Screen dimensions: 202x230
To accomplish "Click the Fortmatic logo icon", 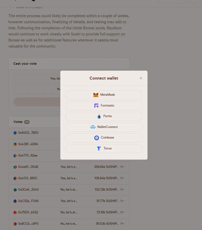I will pos(96,106).
